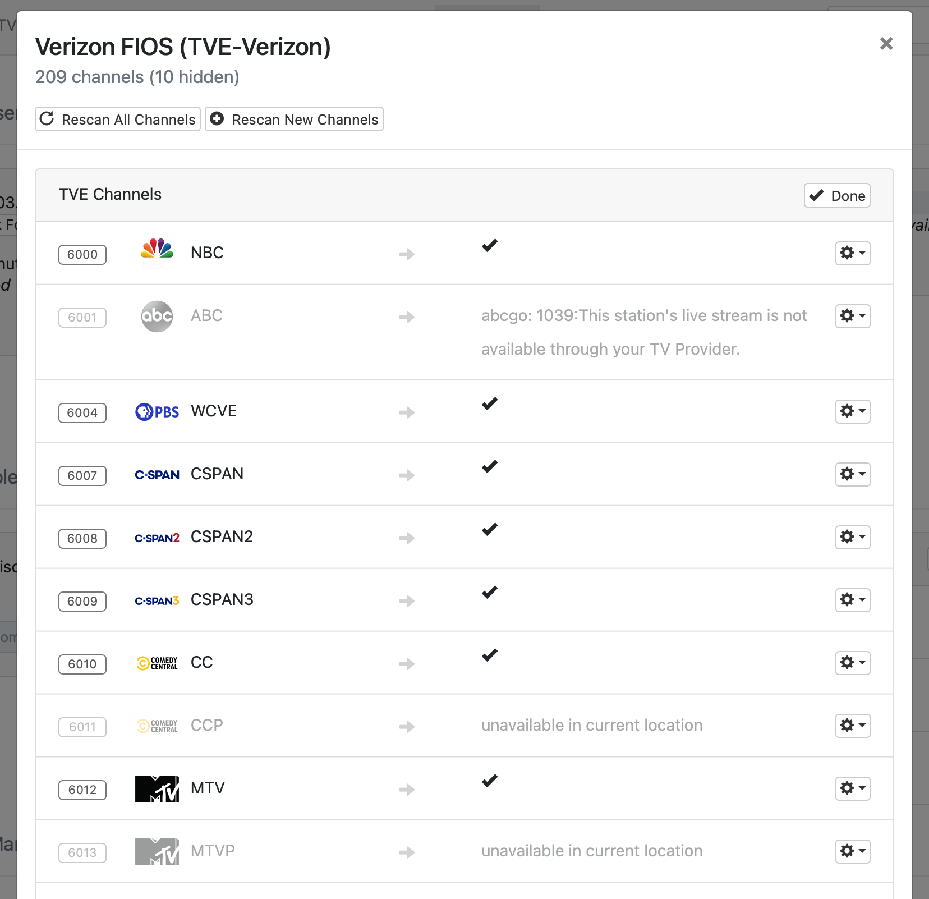Viewport: 929px width, 899px height.
Task: Select the PBS logo beside WCVE
Action: [x=156, y=411]
